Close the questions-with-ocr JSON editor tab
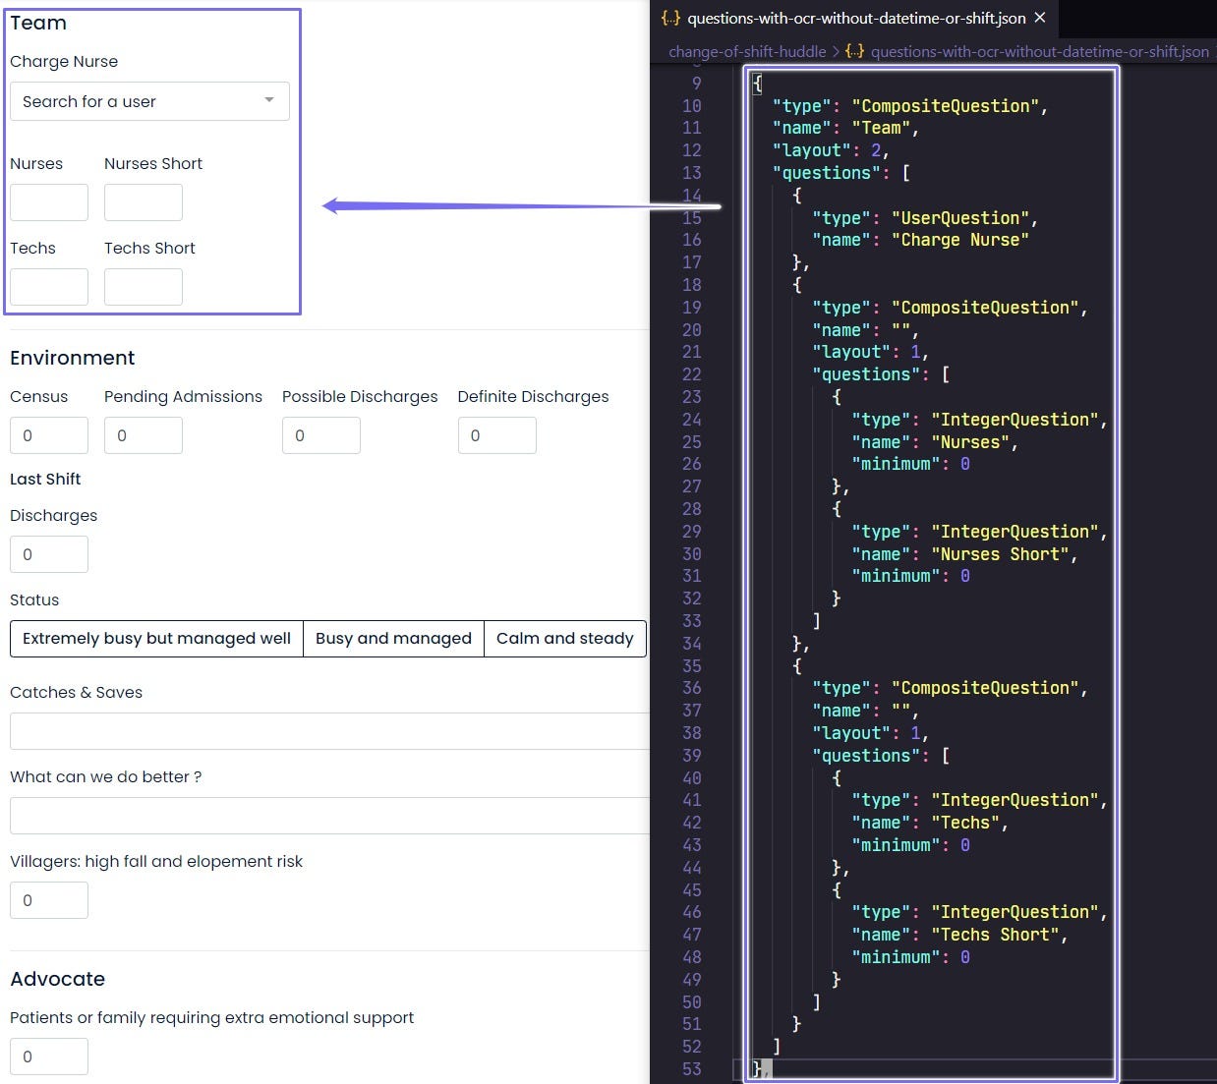The width and height of the screenshot is (1217, 1084). (1040, 18)
